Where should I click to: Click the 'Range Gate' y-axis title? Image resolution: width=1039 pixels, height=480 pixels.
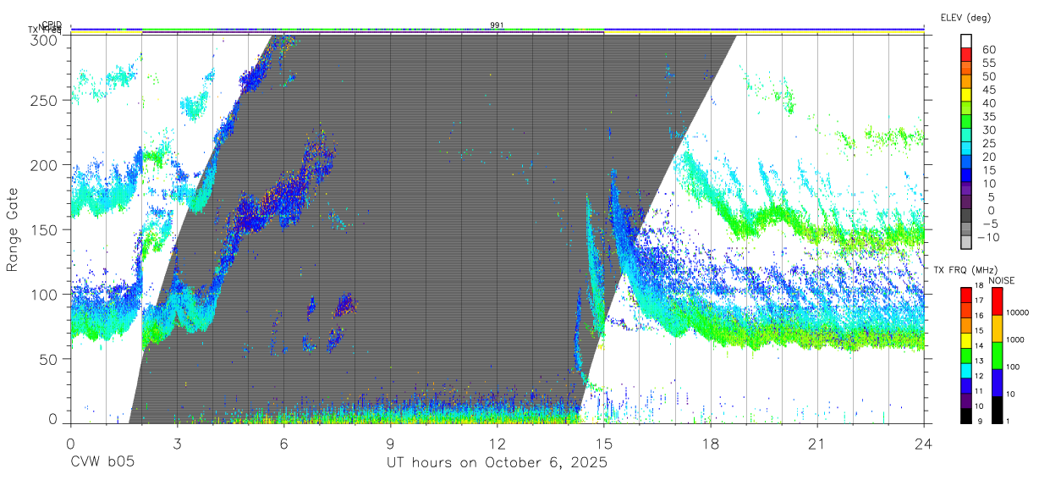[13, 229]
